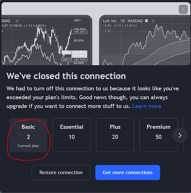Close the dialog using the X button
The width and height of the screenshot is (191, 193).
(183, 9)
